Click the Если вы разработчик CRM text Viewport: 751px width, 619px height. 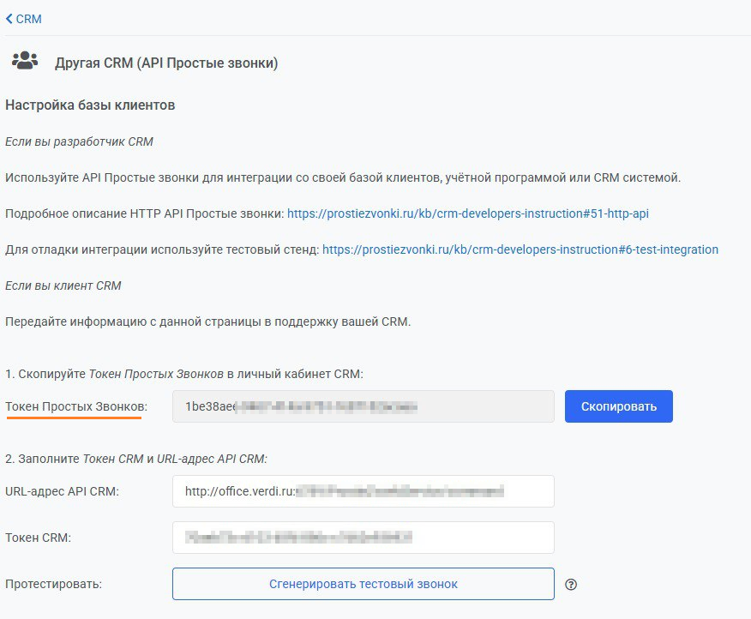pyautogui.click(x=79, y=141)
